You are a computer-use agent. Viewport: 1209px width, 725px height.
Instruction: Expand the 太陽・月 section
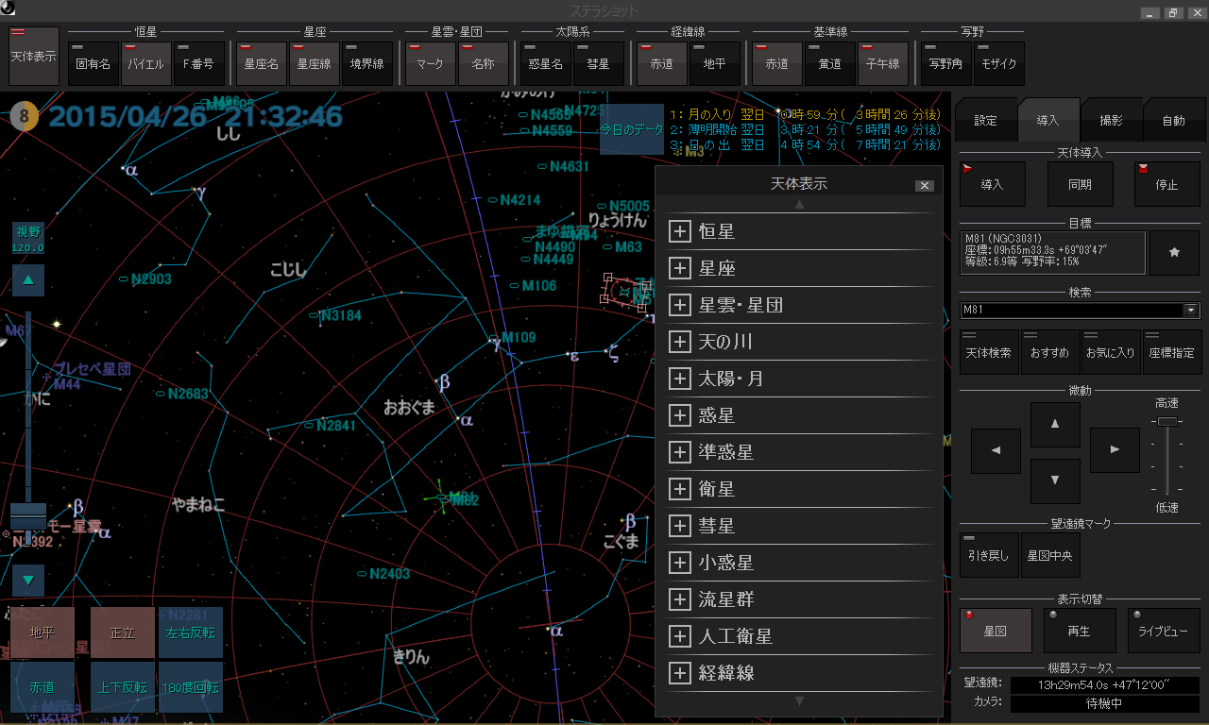(x=679, y=379)
